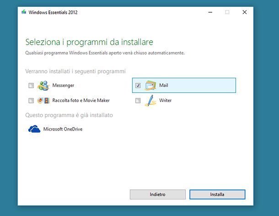Click the Indietro button
This screenshot has height=216, width=279.
tap(158, 194)
